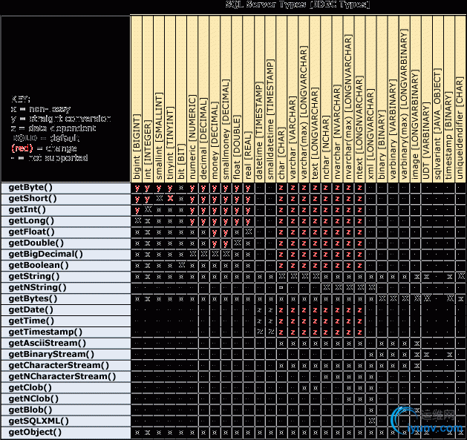Click the "(red) = change" key entry
This screenshot has height=440, width=467.
click(44, 148)
